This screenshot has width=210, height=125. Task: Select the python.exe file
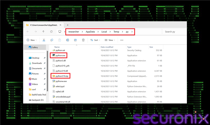click(x=60, y=55)
